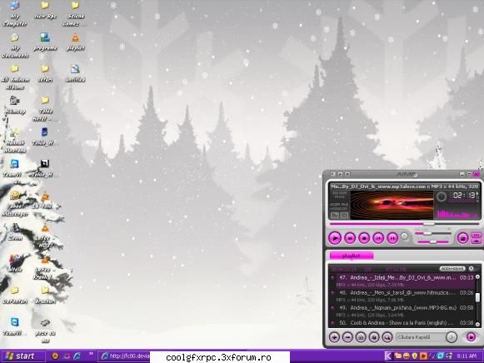Image resolution: width=484 pixels, height=363 pixels.
Task: Open the My Documents desktop icon
Action: point(15,45)
